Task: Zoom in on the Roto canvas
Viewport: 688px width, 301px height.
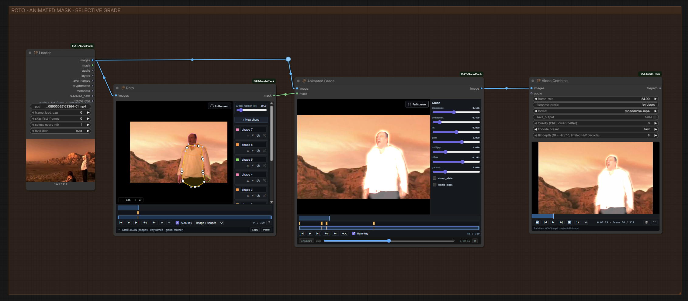Action: (135, 200)
